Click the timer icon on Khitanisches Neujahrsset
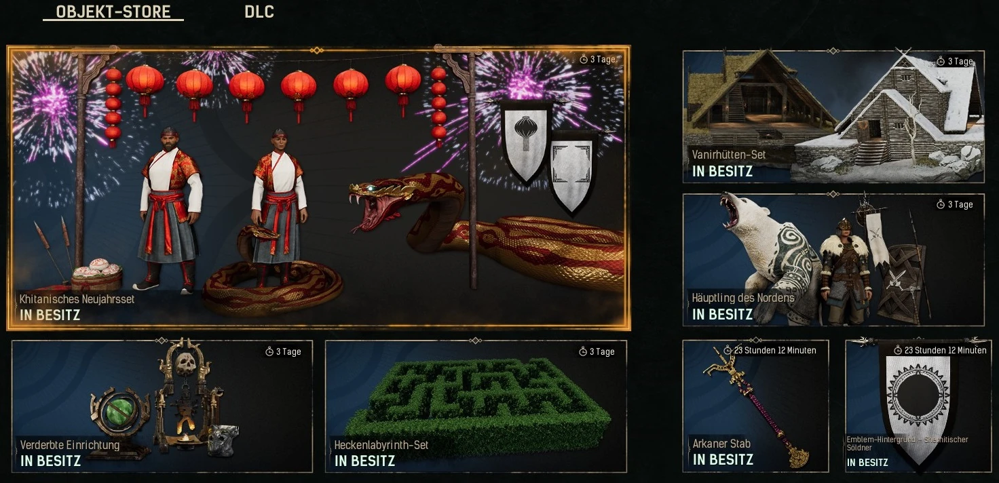Image resolution: width=999 pixels, height=483 pixels. point(584,60)
